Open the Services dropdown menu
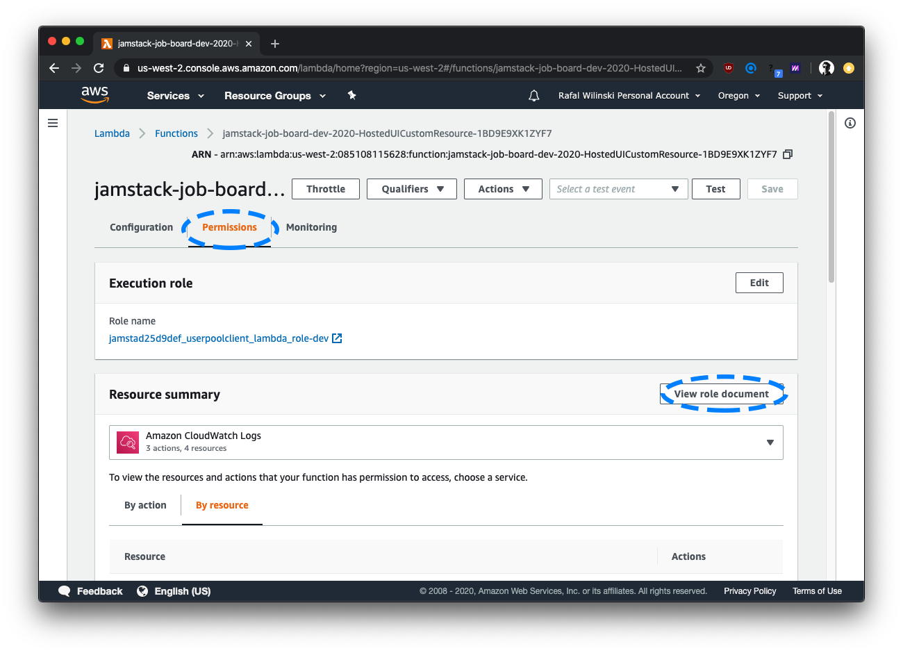The height and width of the screenshot is (653, 903). click(176, 96)
